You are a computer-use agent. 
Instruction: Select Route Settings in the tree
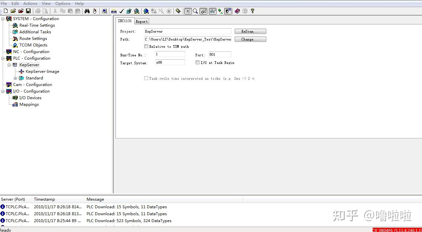coord(33,39)
